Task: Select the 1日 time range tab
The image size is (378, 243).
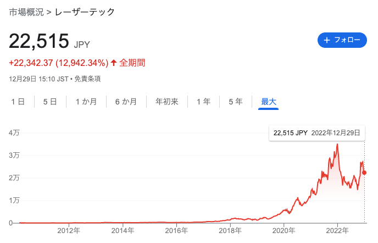Action: click(18, 102)
